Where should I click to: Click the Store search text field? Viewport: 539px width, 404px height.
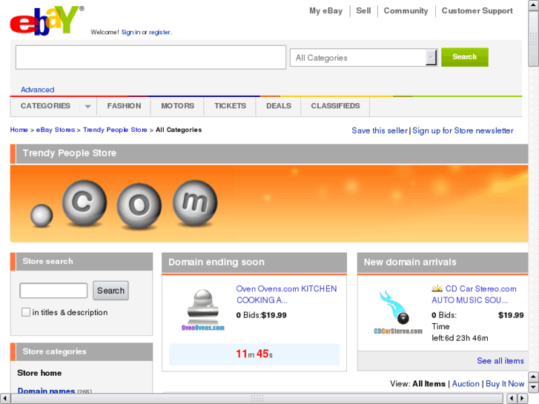tap(53, 291)
